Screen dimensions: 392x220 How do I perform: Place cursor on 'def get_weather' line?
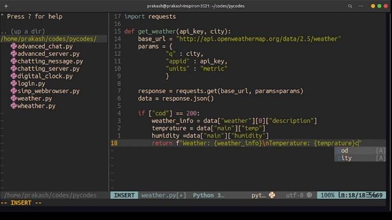coord(178,31)
